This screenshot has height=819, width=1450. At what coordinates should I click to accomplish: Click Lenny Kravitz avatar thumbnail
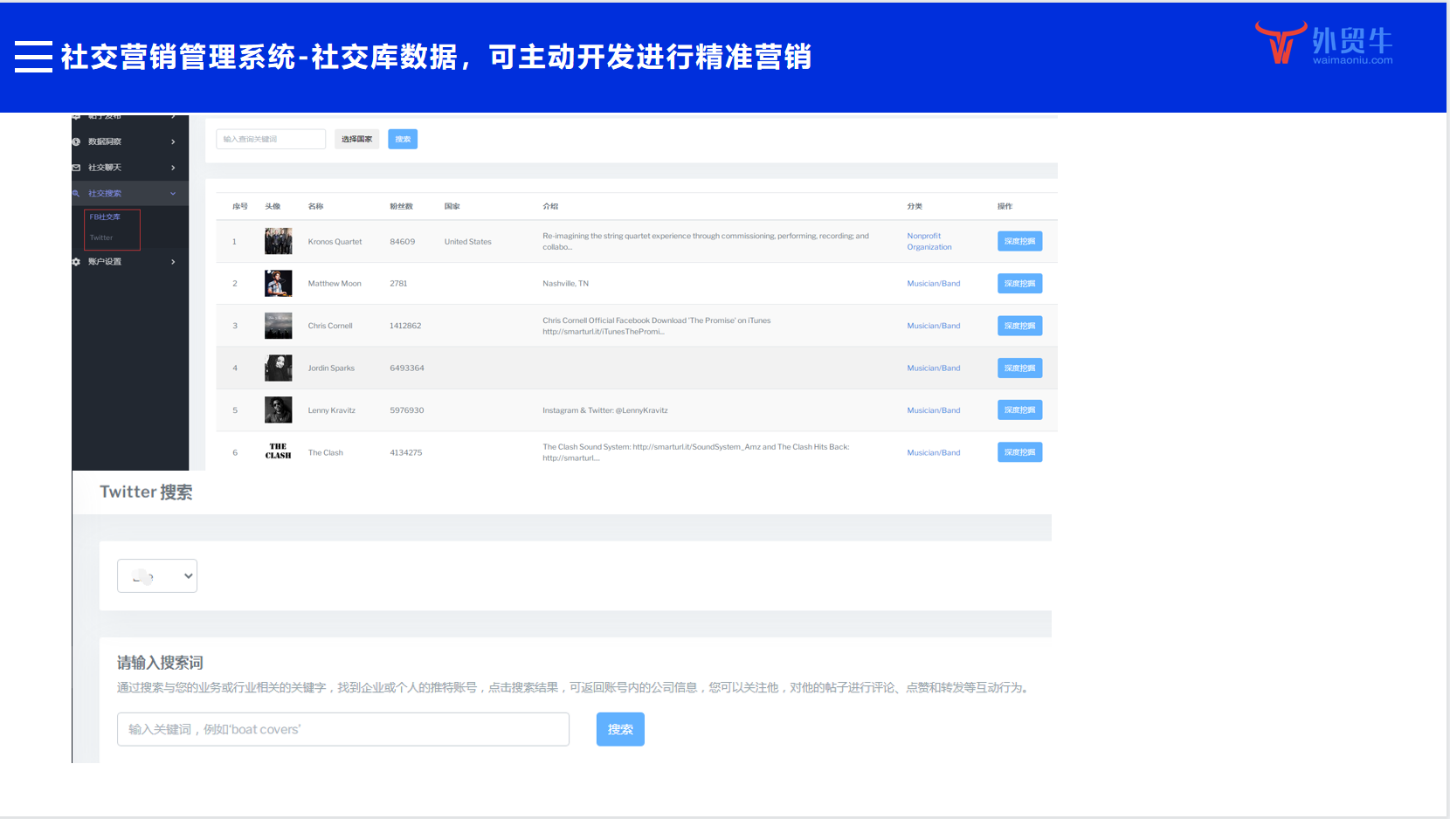tap(279, 410)
